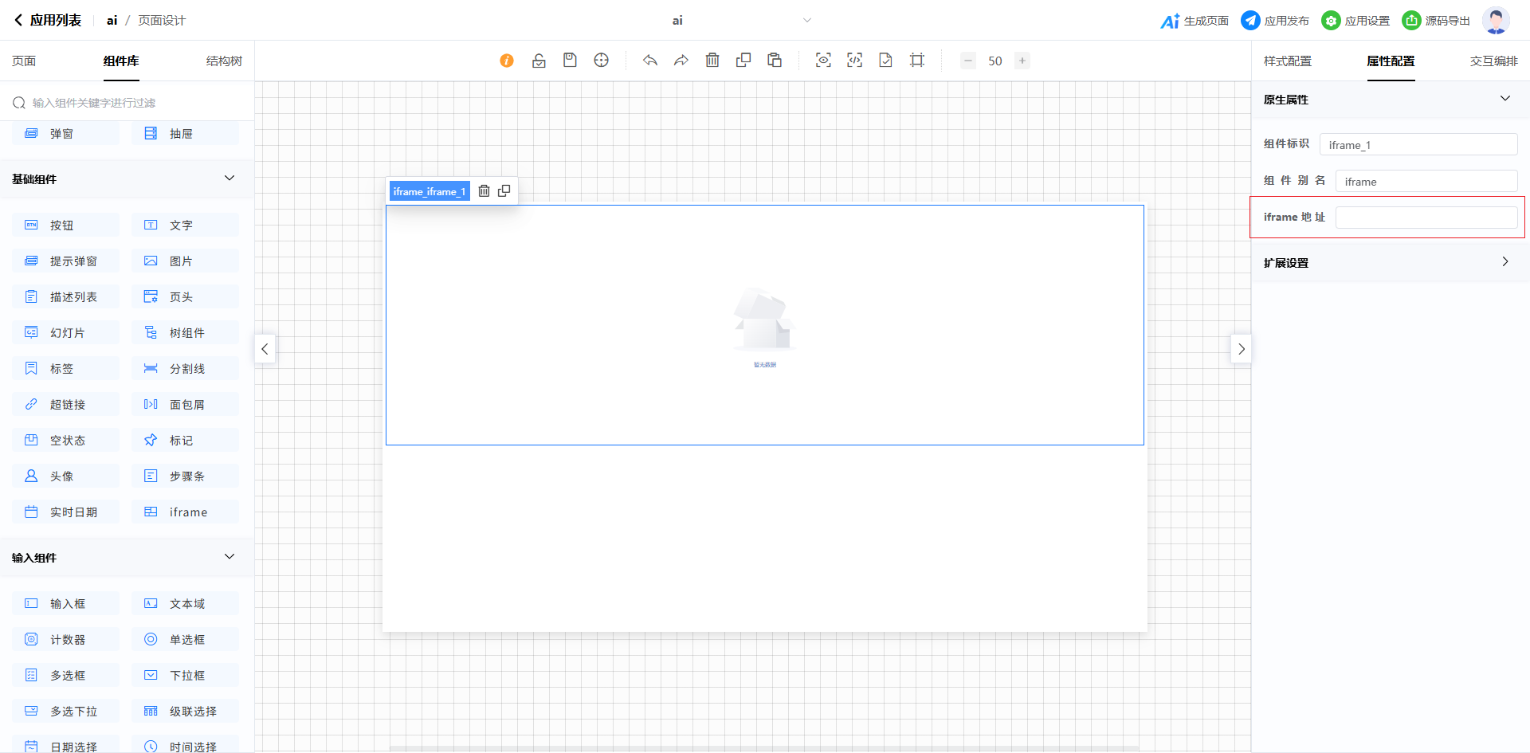Click the view source code icon
This screenshot has width=1530, height=753.
click(854, 61)
